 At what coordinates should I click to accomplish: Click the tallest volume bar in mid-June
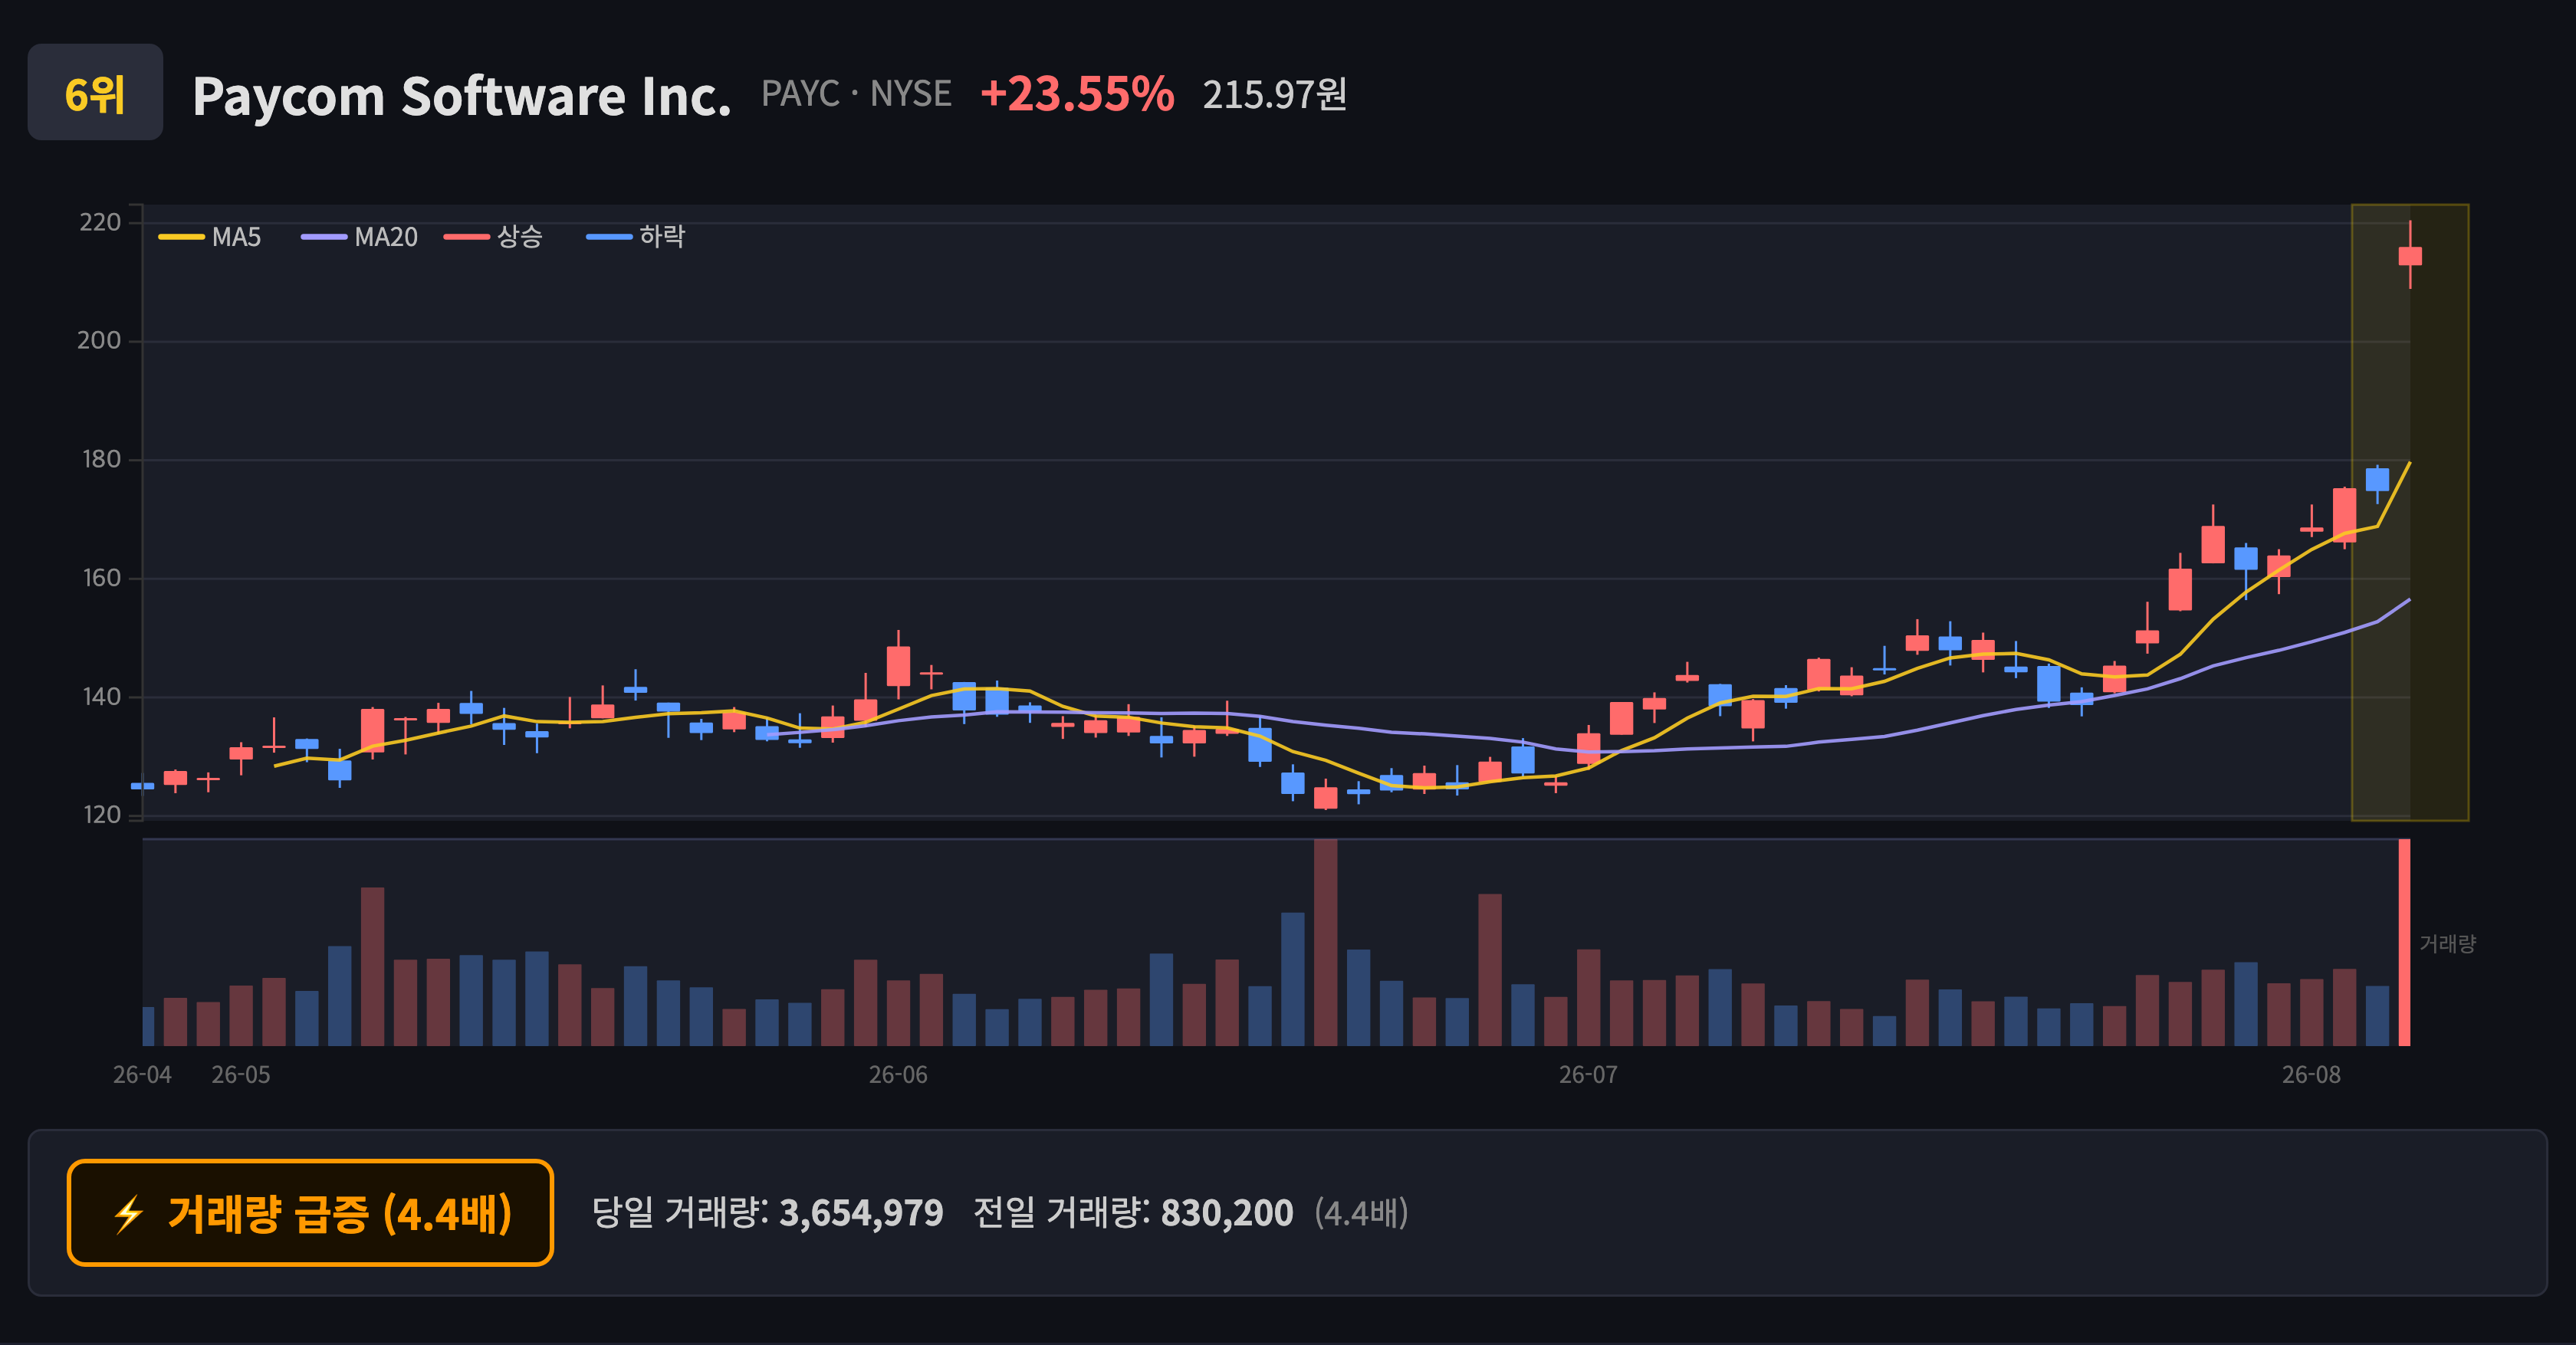point(1325,943)
